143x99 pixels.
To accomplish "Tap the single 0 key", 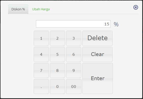I will pyautogui.click(x=57, y=86).
